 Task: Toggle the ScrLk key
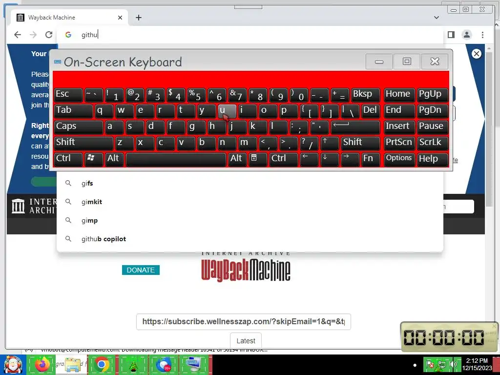pyautogui.click(x=433, y=143)
